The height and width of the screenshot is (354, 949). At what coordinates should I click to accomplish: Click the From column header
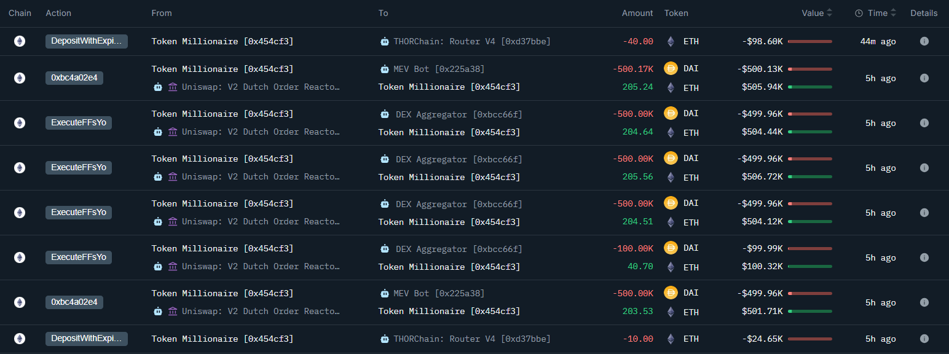pos(162,13)
